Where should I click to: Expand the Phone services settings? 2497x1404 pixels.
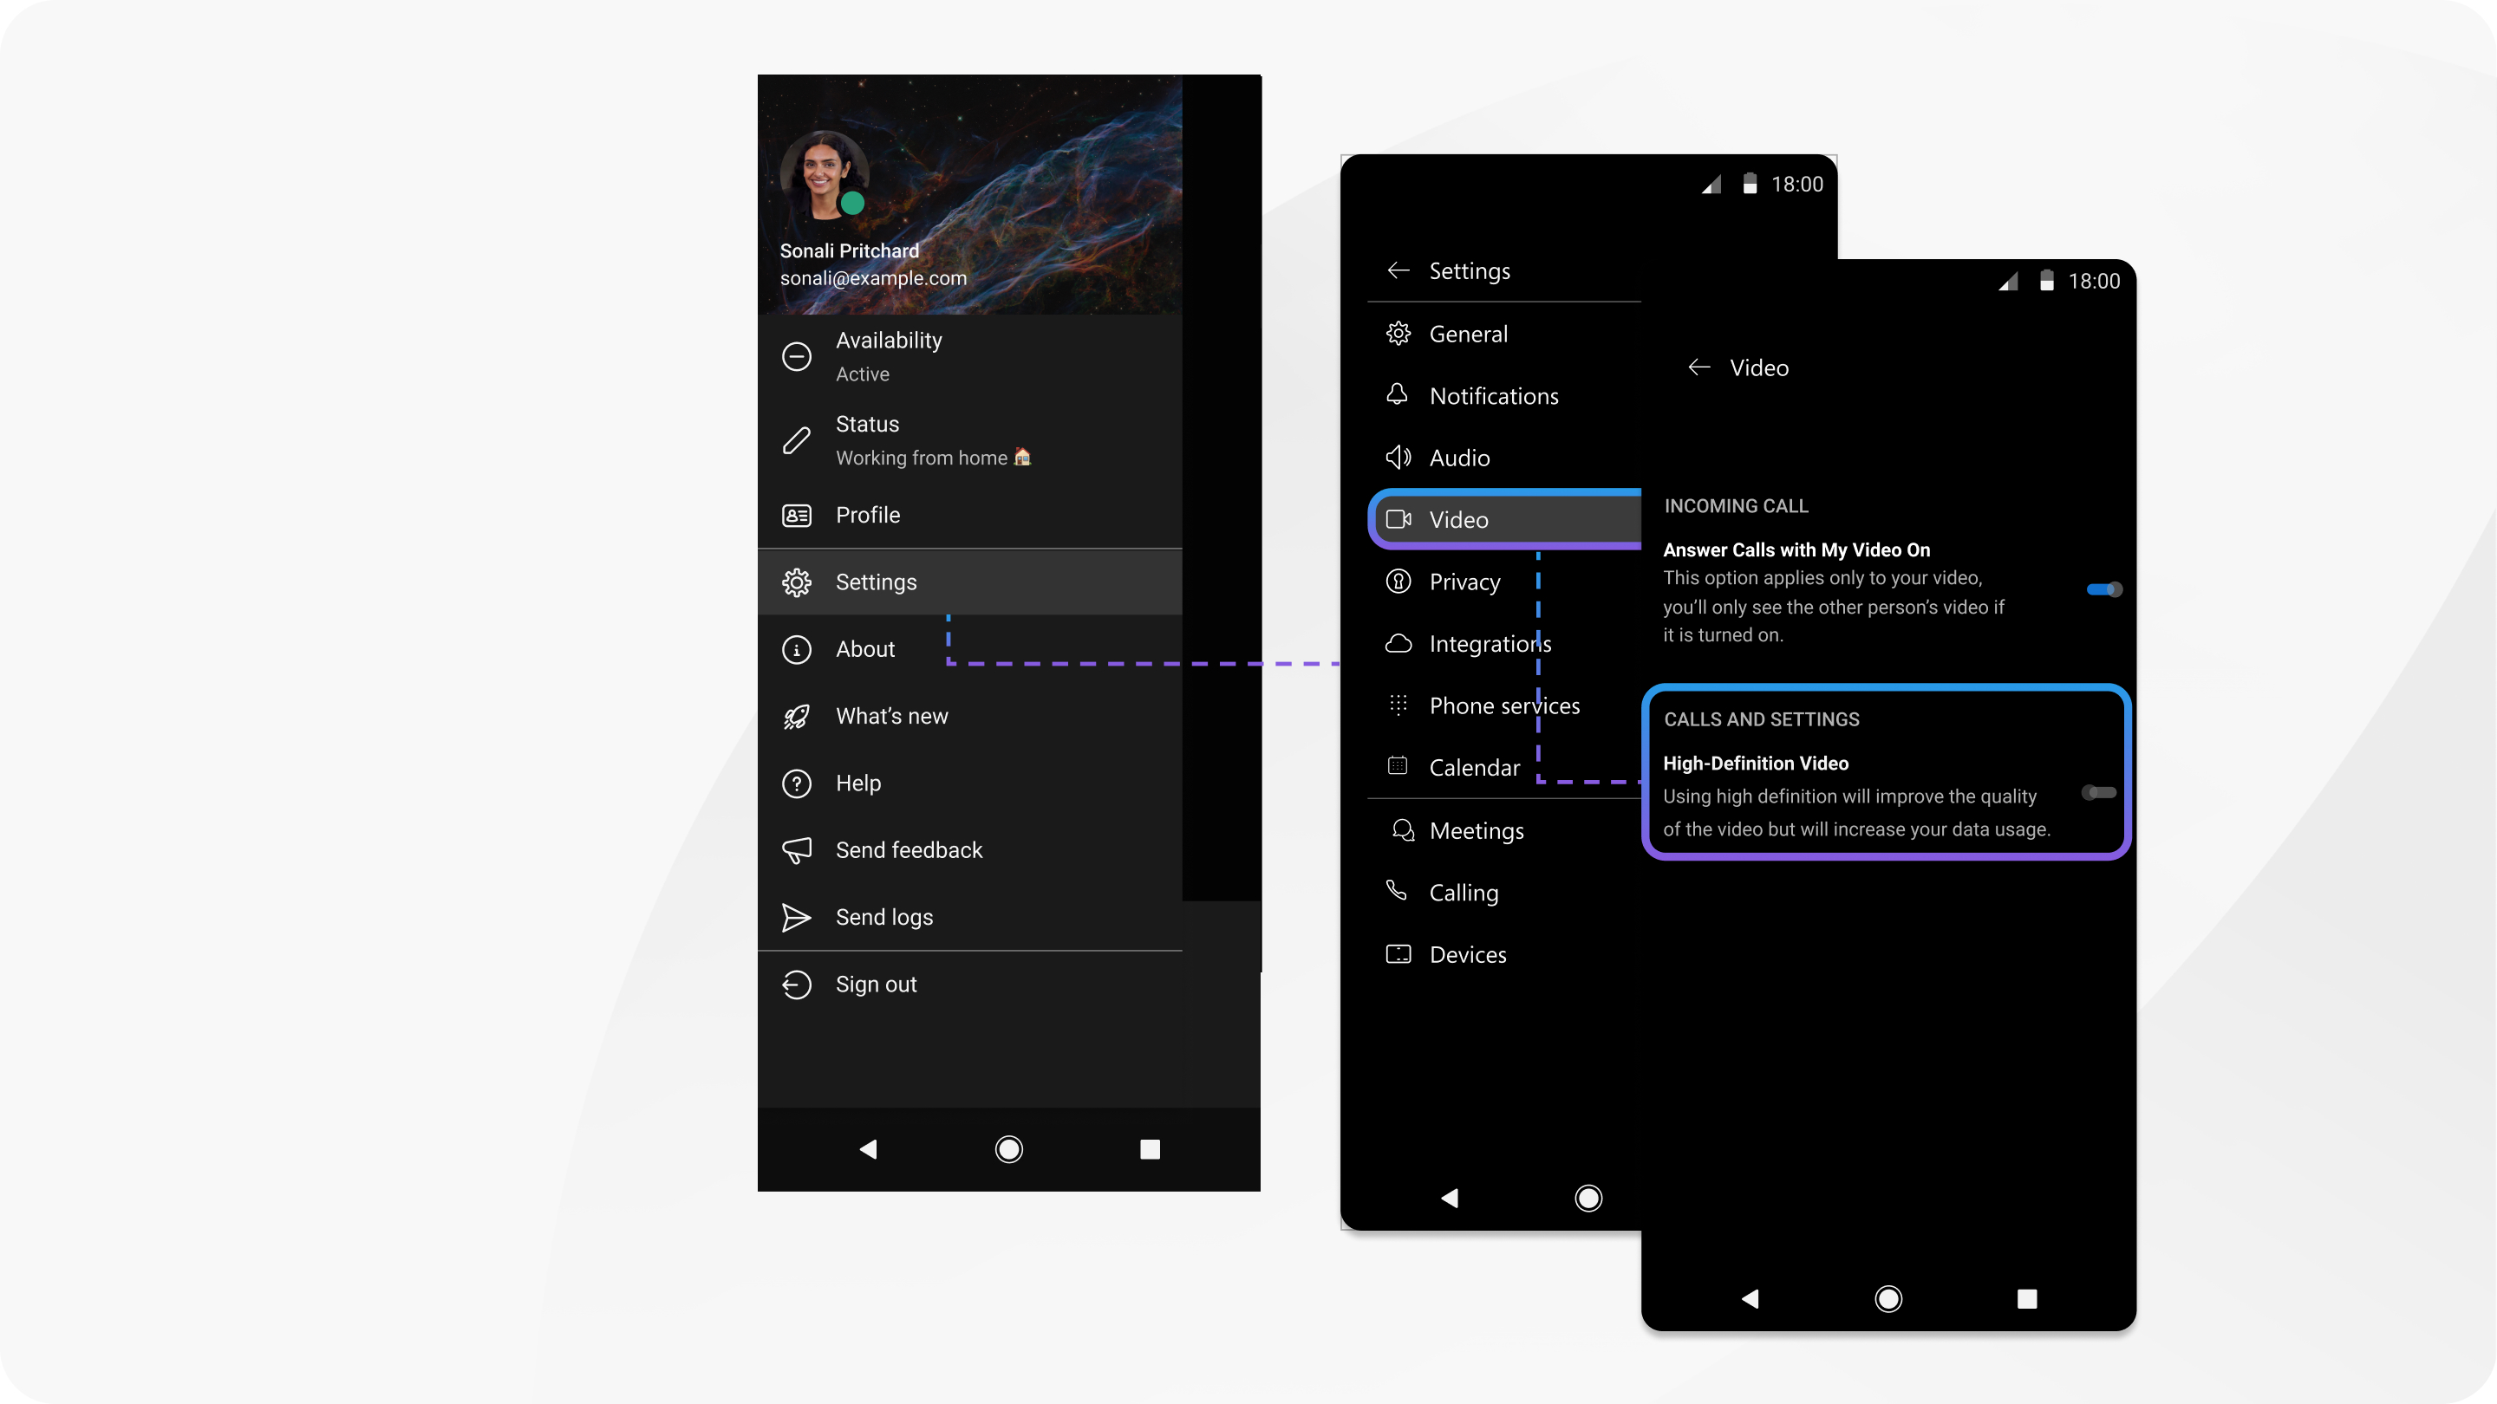[1506, 705]
